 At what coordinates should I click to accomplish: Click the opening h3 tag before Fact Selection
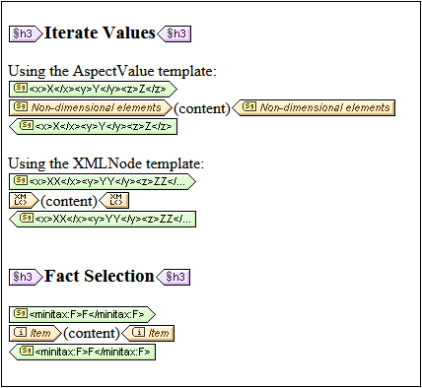click(x=26, y=277)
